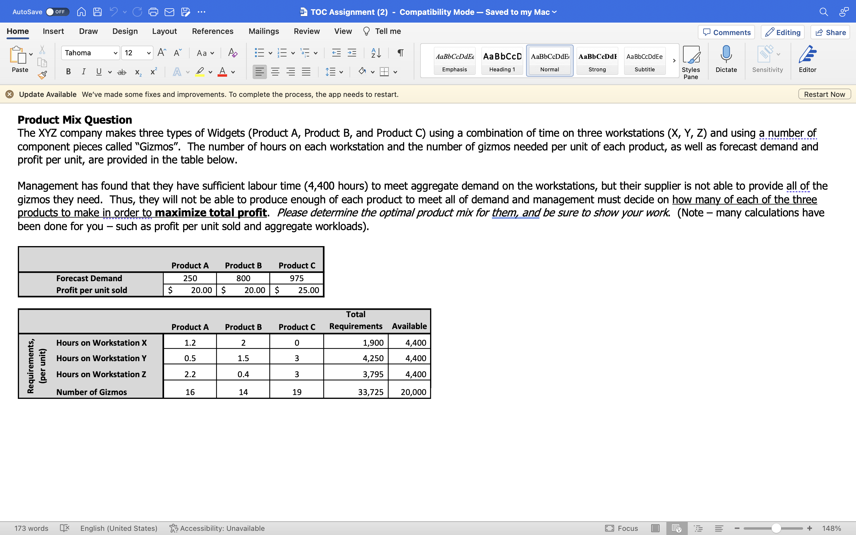Open the font size dropdown
Viewport: 856px width, 535px height.
pyautogui.click(x=149, y=53)
